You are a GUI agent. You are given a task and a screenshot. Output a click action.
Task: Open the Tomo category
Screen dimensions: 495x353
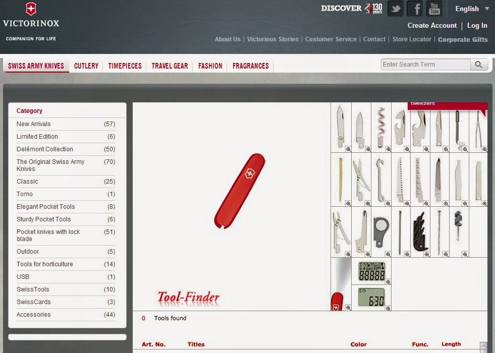pyautogui.click(x=66, y=194)
